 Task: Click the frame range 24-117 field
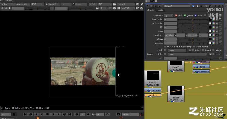(130, 114)
